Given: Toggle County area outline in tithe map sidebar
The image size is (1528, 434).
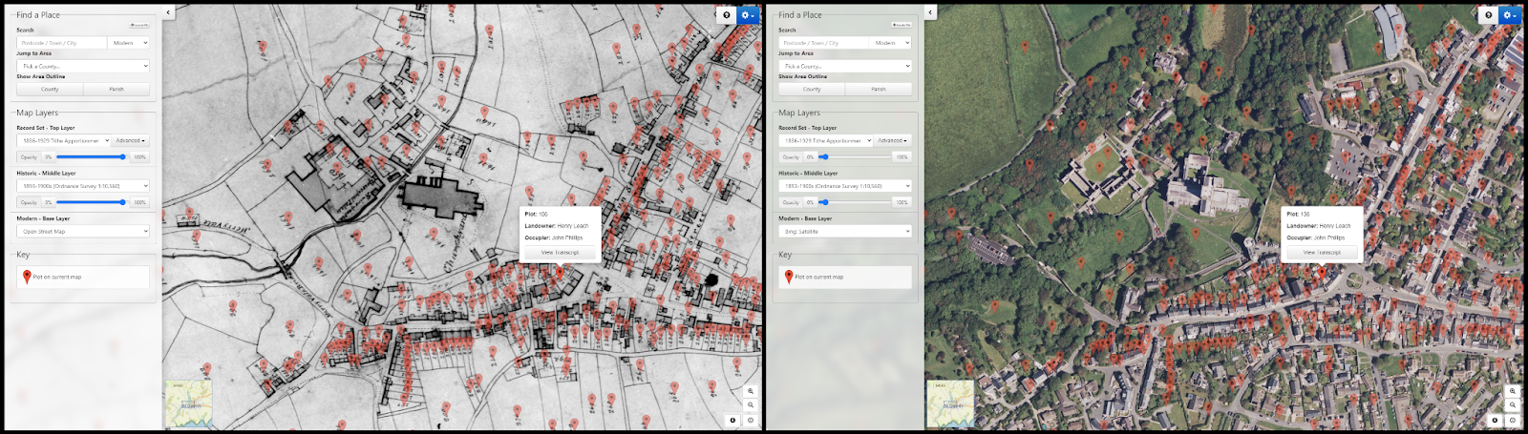Looking at the screenshot, I should click(x=50, y=89).
